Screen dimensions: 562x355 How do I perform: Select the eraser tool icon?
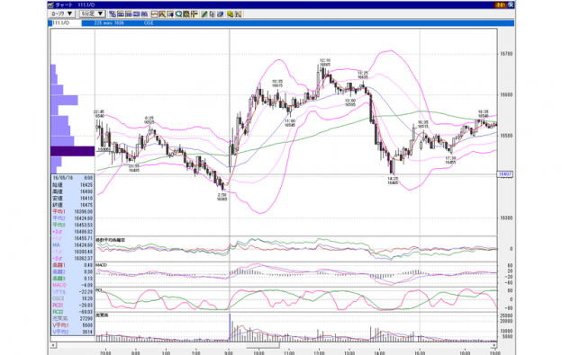[221, 14]
